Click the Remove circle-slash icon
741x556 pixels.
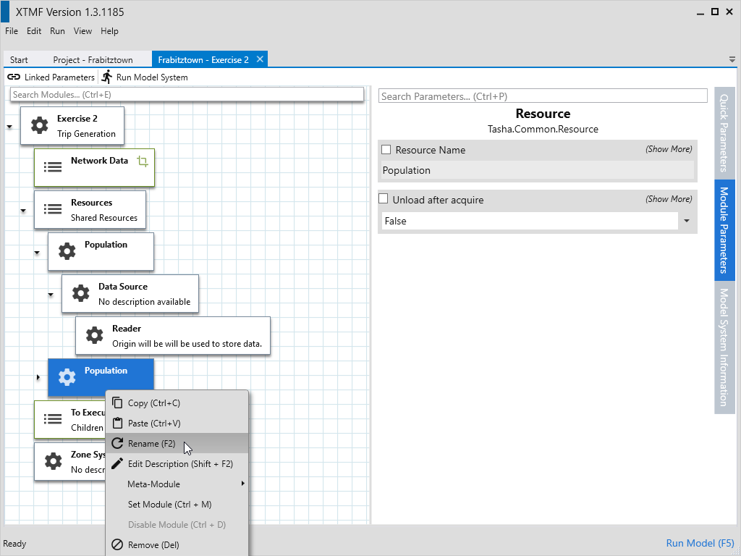(117, 544)
